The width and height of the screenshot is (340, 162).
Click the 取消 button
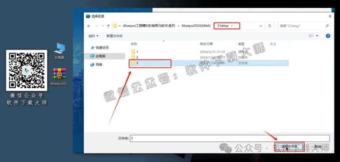(318, 147)
